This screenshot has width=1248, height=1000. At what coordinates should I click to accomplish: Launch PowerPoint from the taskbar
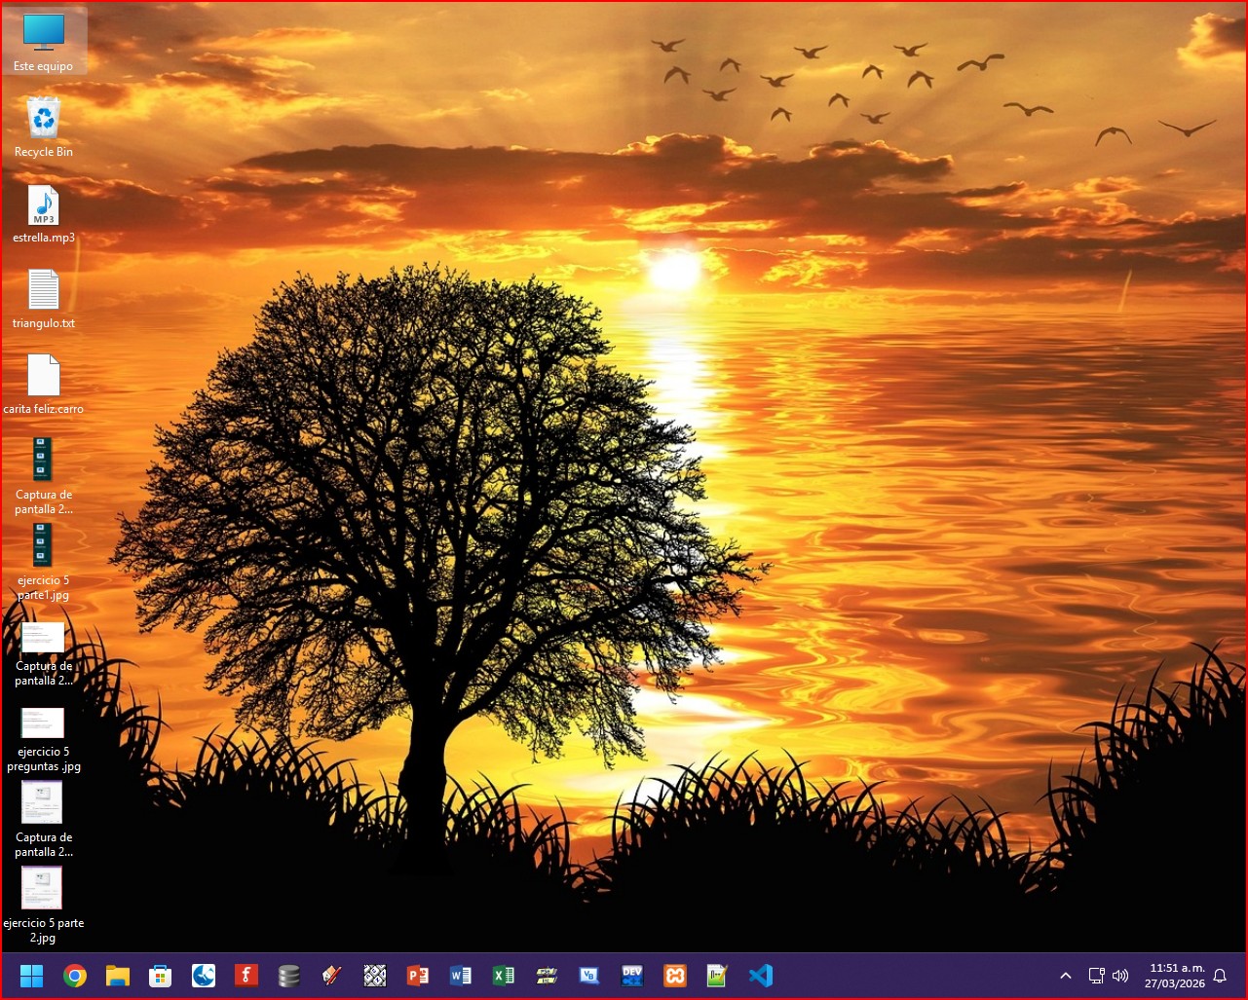pos(418,976)
